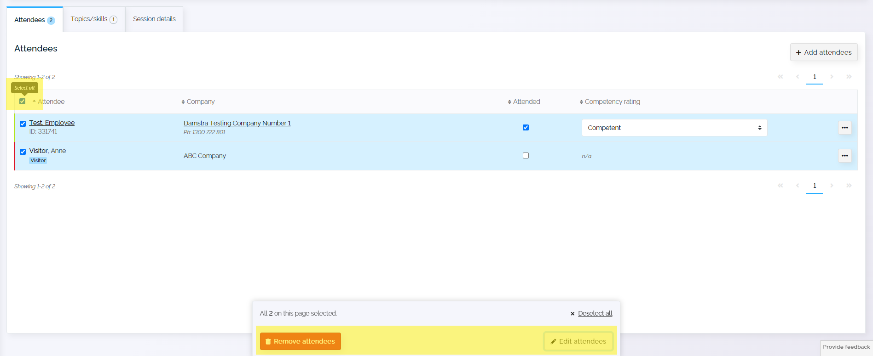Screen dimensions: 873x356
Task: Open the Competent competency rating dropdown
Action: click(x=674, y=128)
